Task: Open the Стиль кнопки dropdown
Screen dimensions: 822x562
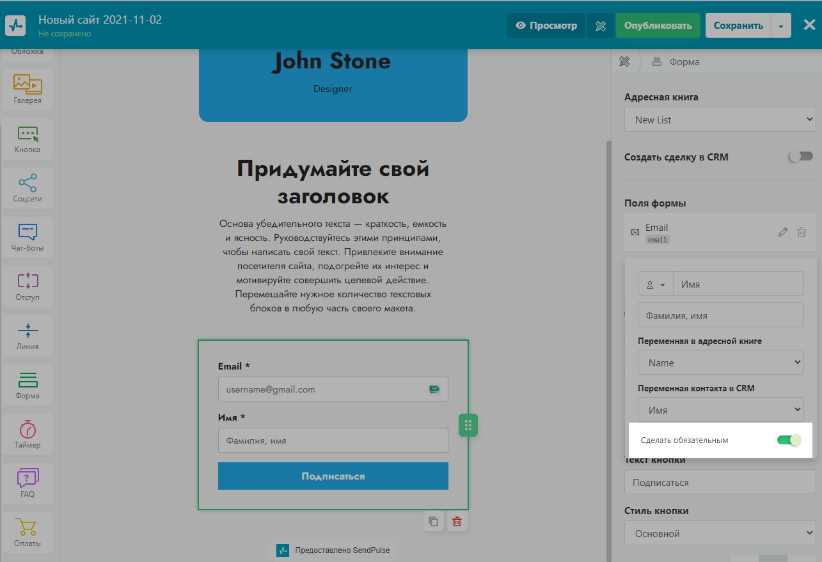Action: point(720,533)
